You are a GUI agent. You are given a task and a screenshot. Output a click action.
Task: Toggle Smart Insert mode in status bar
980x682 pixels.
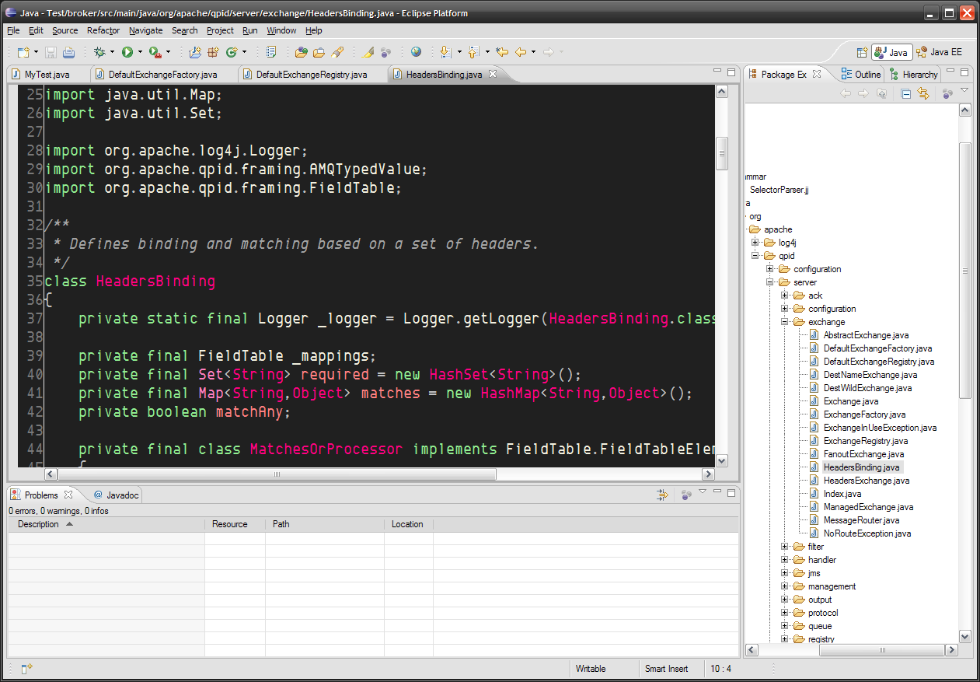click(666, 669)
